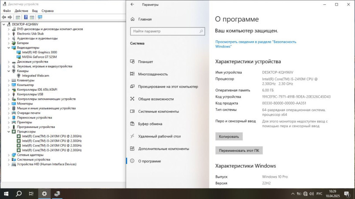Screen dimensions: 355x199
Task: Show hidden tray icons chevron
Action: tap(293, 194)
